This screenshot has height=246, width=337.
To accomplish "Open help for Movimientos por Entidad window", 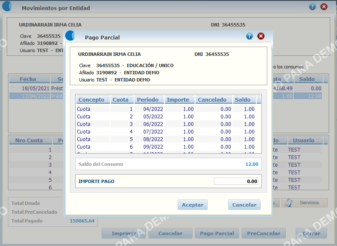I will tap(312, 7).
